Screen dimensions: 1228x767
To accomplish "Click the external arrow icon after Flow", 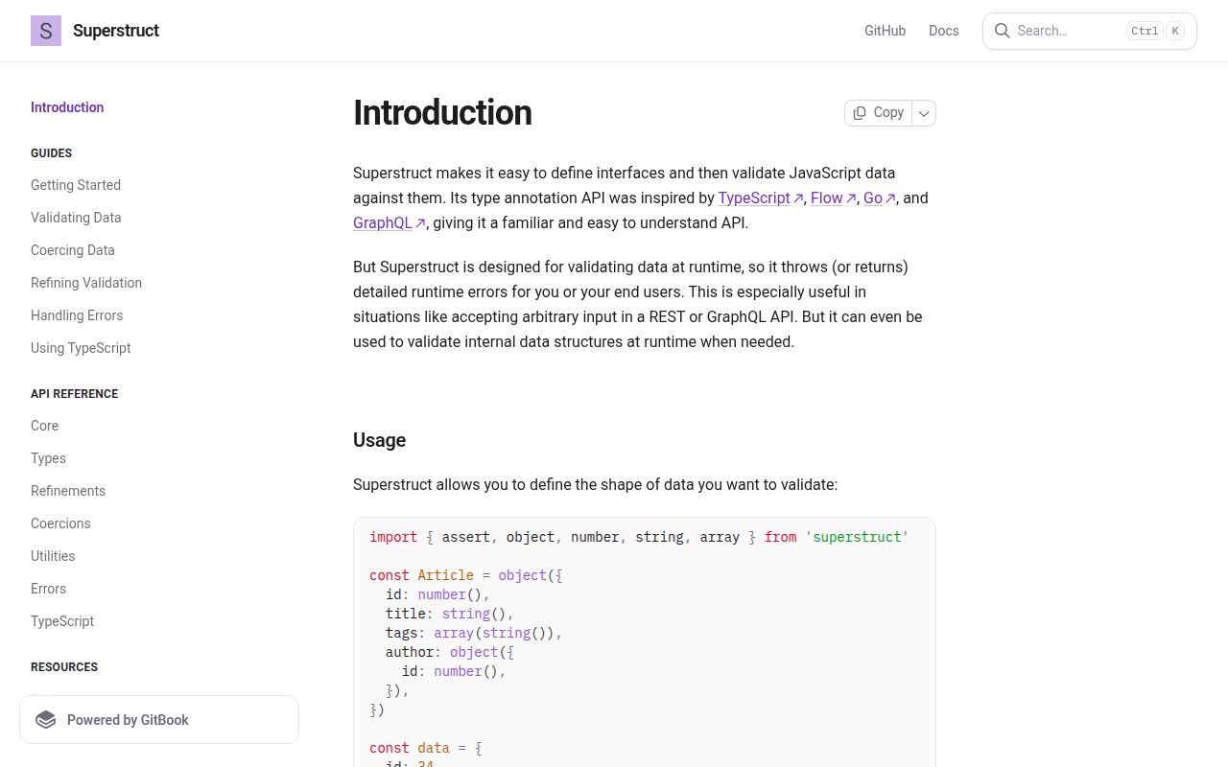I will (x=851, y=198).
